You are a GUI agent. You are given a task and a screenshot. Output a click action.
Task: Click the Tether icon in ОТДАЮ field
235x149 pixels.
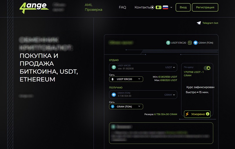click(114, 67)
